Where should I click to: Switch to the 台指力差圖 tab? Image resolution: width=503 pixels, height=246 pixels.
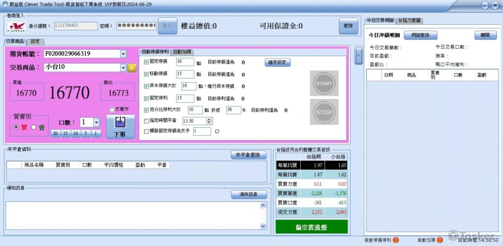409,21
